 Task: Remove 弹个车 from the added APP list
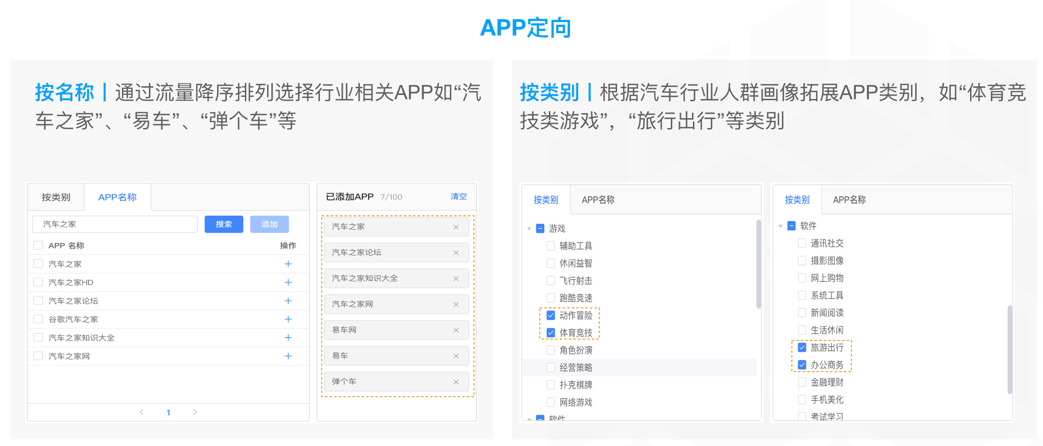456,382
